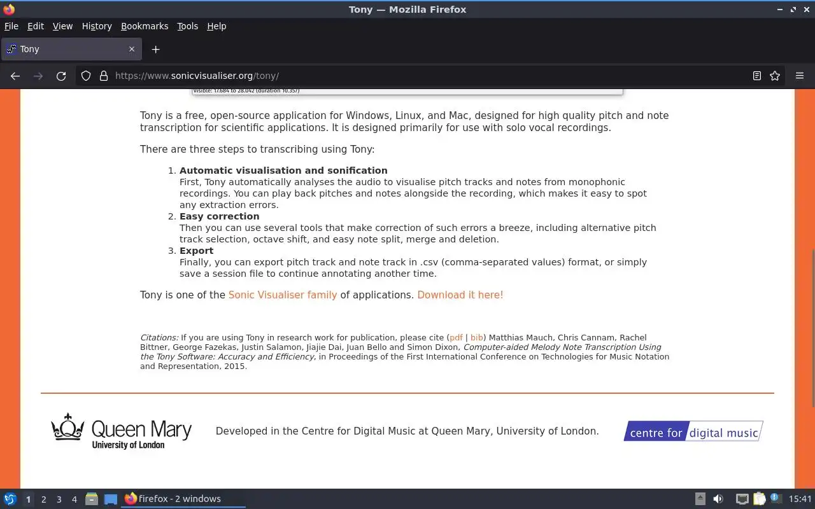Click the 'Export' step heading
The height and width of the screenshot is (509, 815).
pyautogui.click(x=197, y=251)
